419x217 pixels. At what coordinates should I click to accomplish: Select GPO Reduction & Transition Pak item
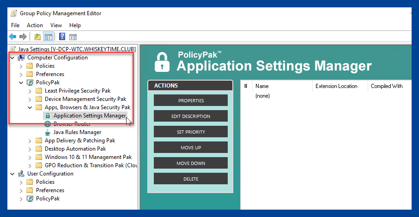[91, 165]
